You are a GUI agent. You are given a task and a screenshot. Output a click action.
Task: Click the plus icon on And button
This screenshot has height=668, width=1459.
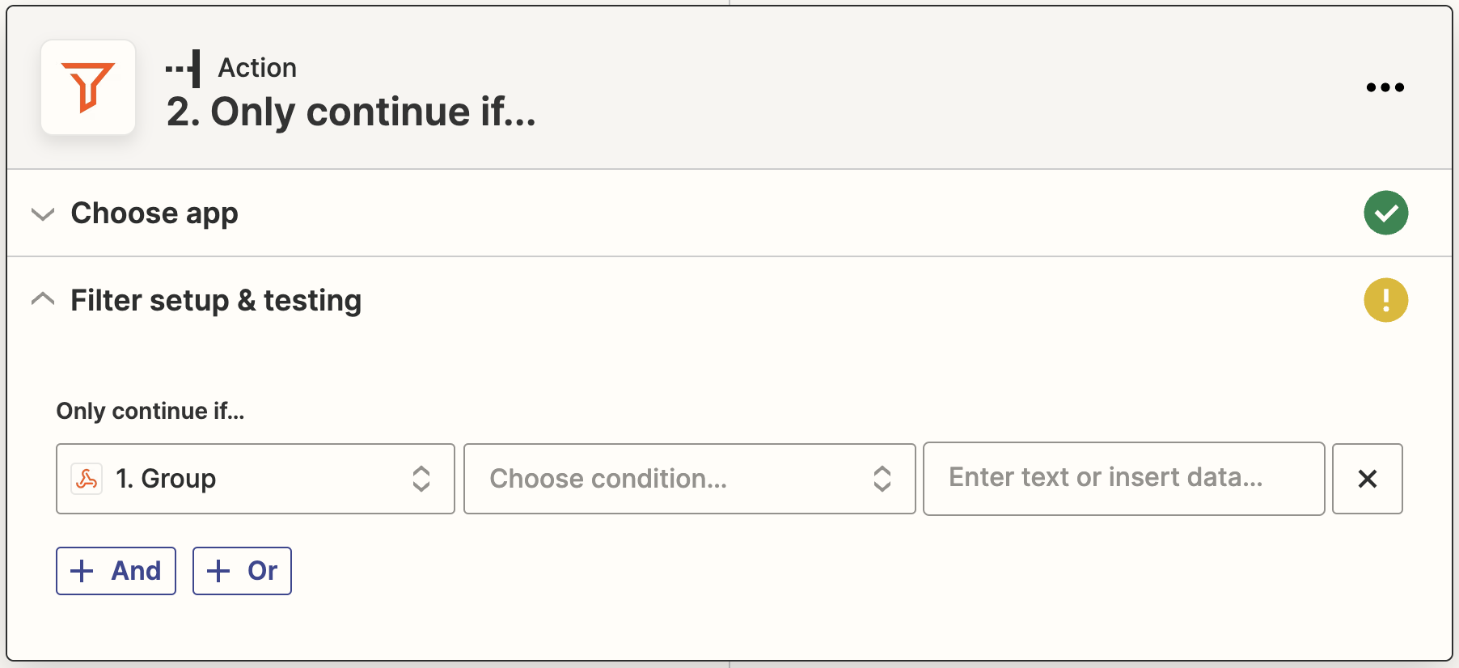[82, 571]
